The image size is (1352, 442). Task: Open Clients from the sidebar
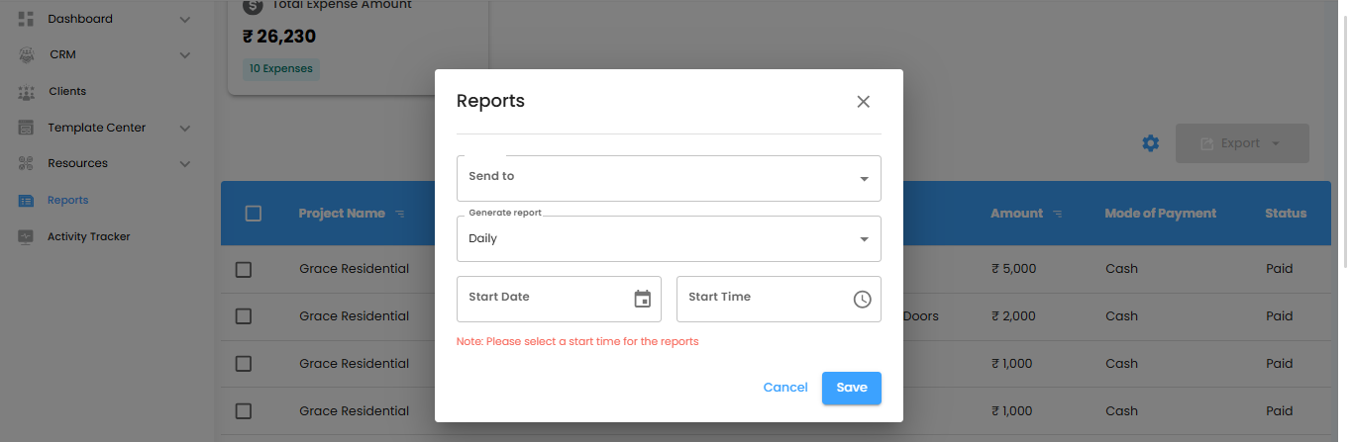click(x=67, y=92)
